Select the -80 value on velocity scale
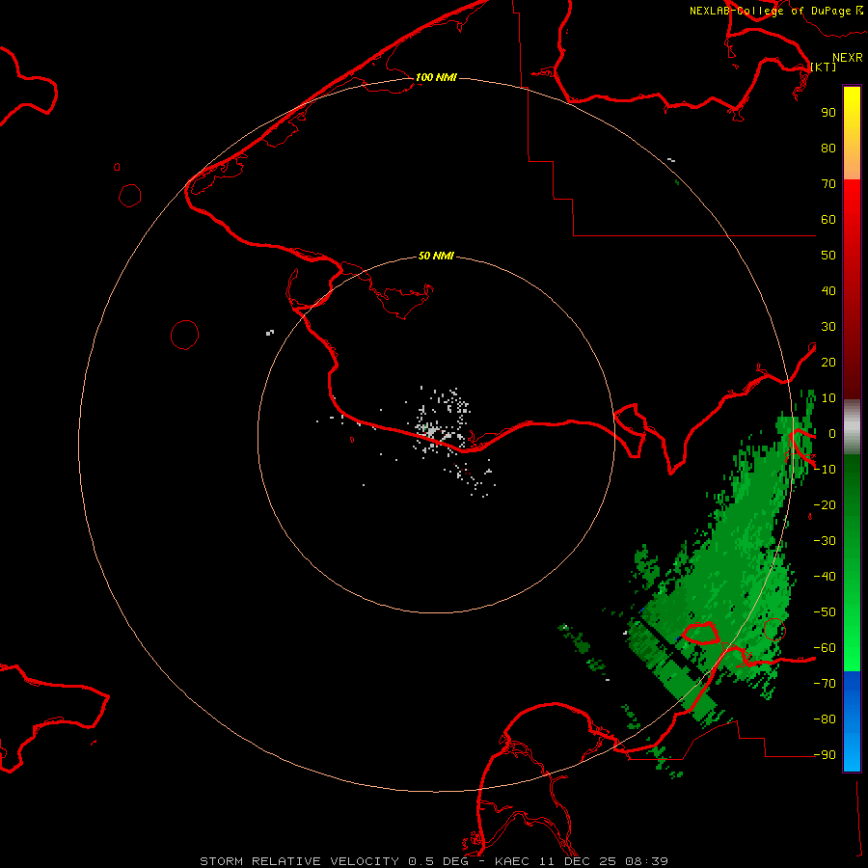Screen dimensions: 868x868 [x=825, y=719]
